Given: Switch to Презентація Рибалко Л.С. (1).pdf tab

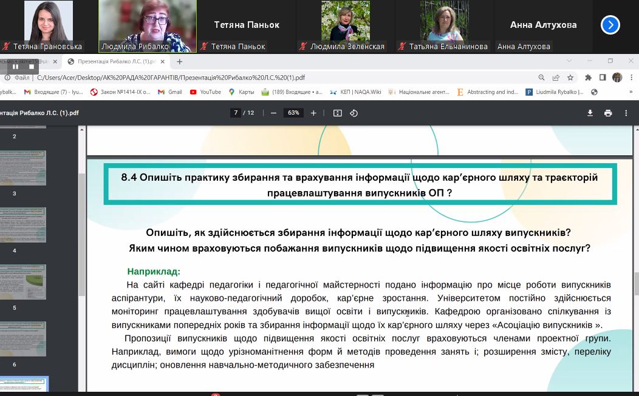Looking at the screenshot, I should coord(117,61).
